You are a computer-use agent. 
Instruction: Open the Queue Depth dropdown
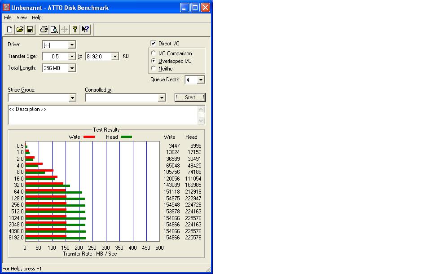(x=201, y=80)
